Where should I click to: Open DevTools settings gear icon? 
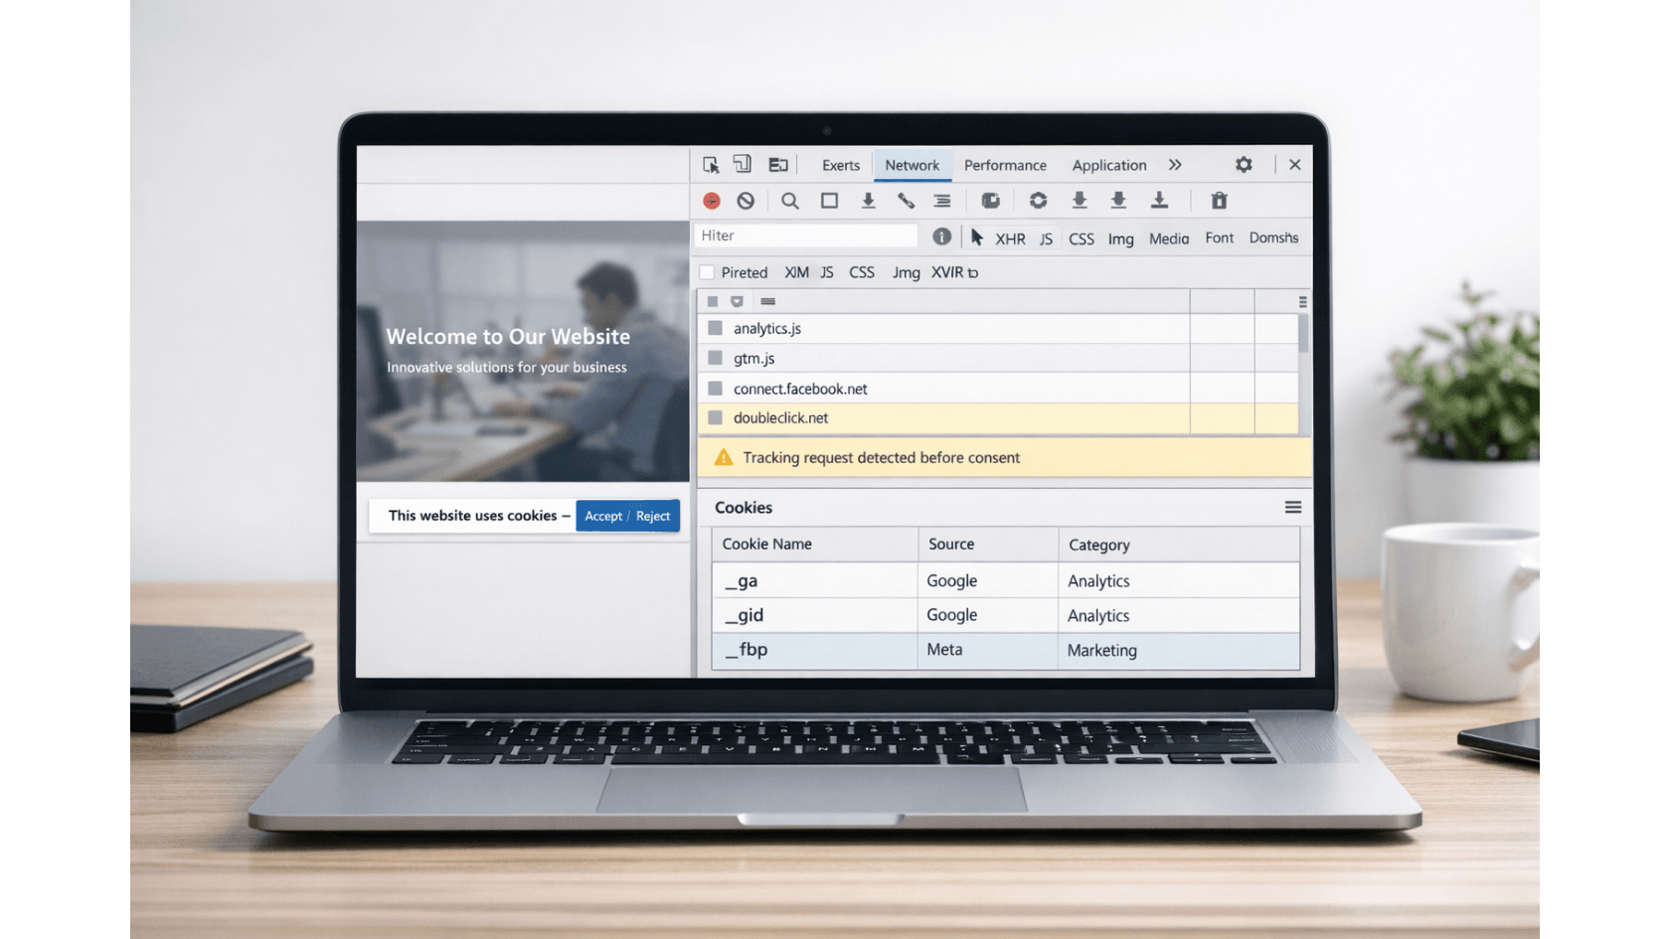(1244, 165)
